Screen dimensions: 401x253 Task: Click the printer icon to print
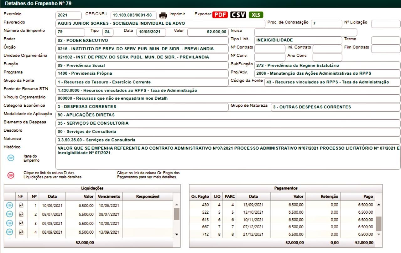pyautogui.click(x=163, y=15)
